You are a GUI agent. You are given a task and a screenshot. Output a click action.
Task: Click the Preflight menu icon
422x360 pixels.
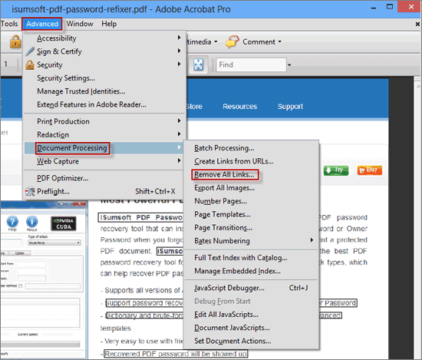30,191
